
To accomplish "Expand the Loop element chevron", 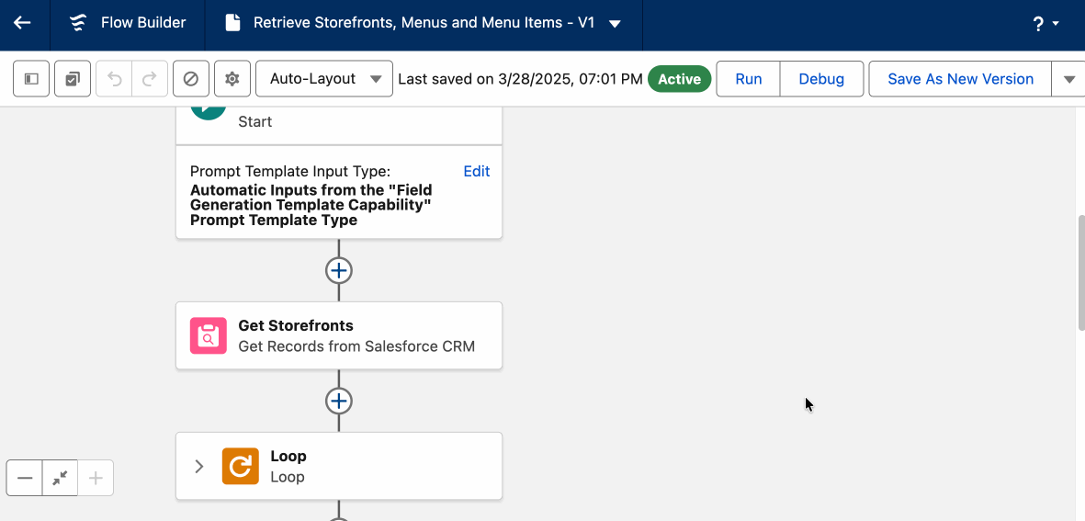I will pos(199,467).
